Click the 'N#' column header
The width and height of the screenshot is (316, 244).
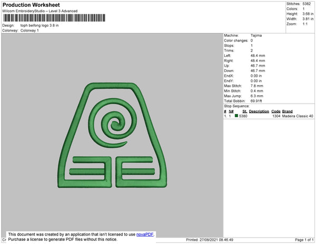231,111
